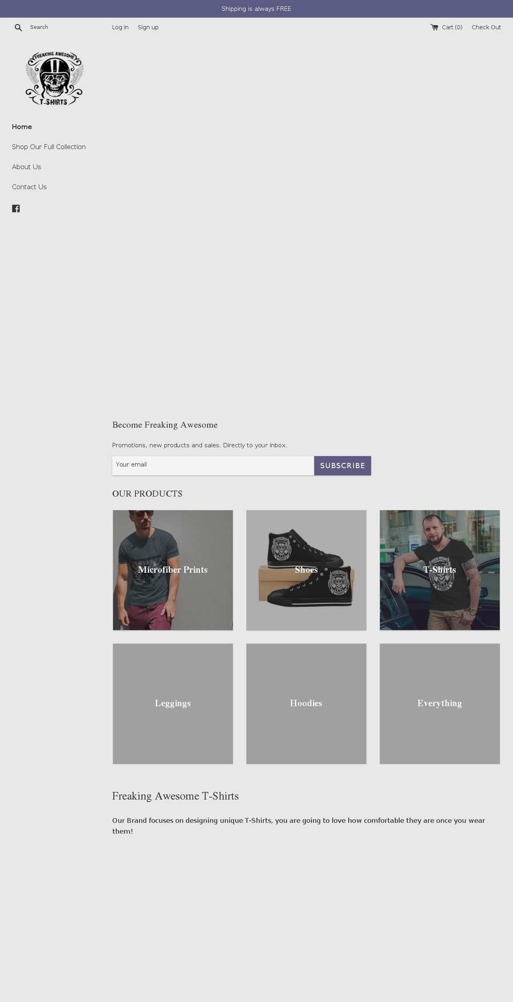Open Shop Our Full Collection menu item

(49, 147)
